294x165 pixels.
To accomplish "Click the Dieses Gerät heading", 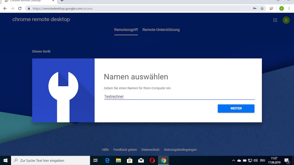I will tap(41, 51).
